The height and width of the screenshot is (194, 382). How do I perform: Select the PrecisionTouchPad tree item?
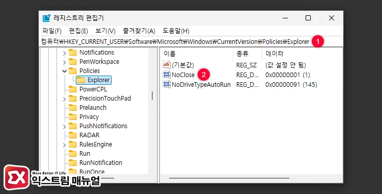[x=105, y=99]
